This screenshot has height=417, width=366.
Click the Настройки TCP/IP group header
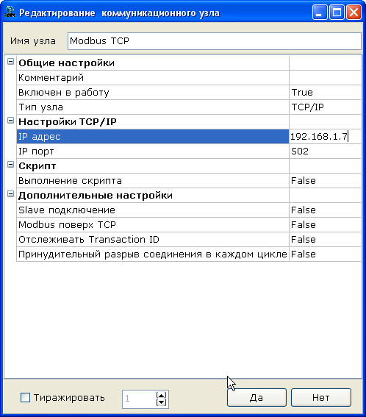pos(153,122)
